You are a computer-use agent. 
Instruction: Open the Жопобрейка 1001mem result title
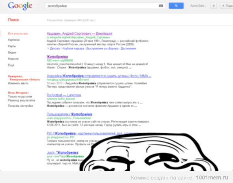[x=57, y=57]
